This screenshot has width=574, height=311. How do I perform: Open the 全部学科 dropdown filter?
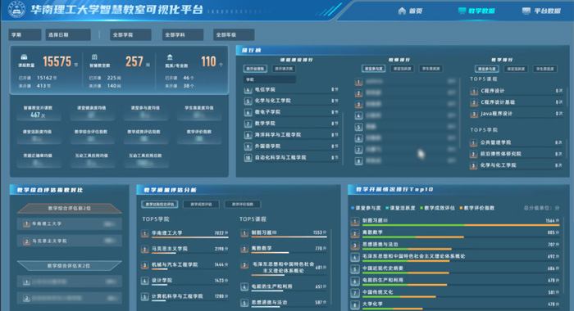tap(183, 34)
